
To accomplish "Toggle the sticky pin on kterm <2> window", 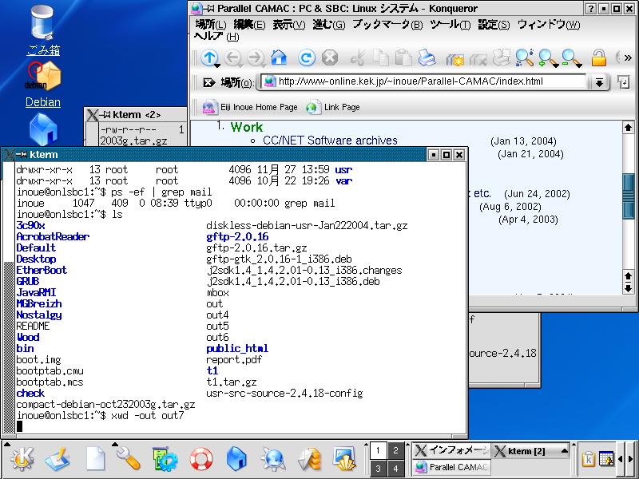I will (x=105, y=115).
